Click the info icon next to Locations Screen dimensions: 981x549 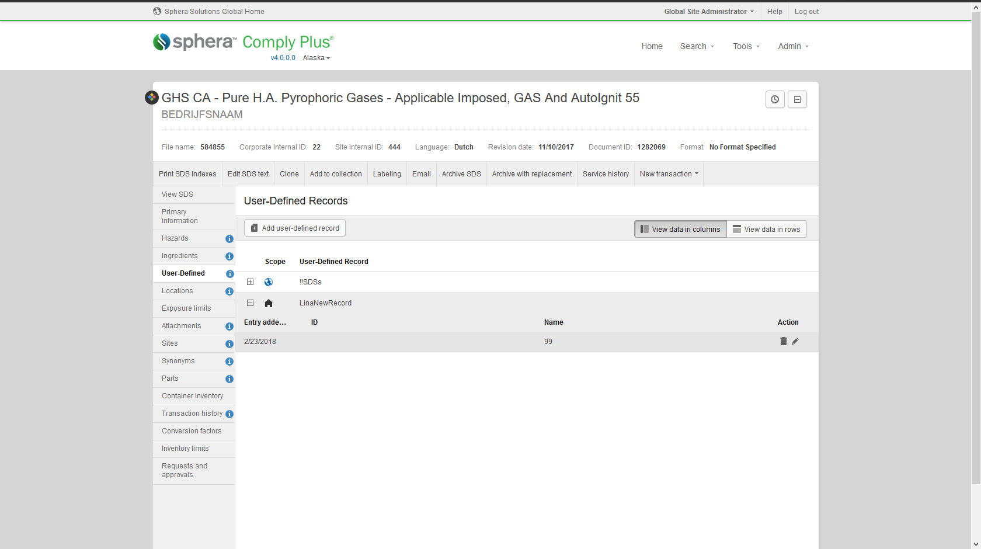coord(229,291)
